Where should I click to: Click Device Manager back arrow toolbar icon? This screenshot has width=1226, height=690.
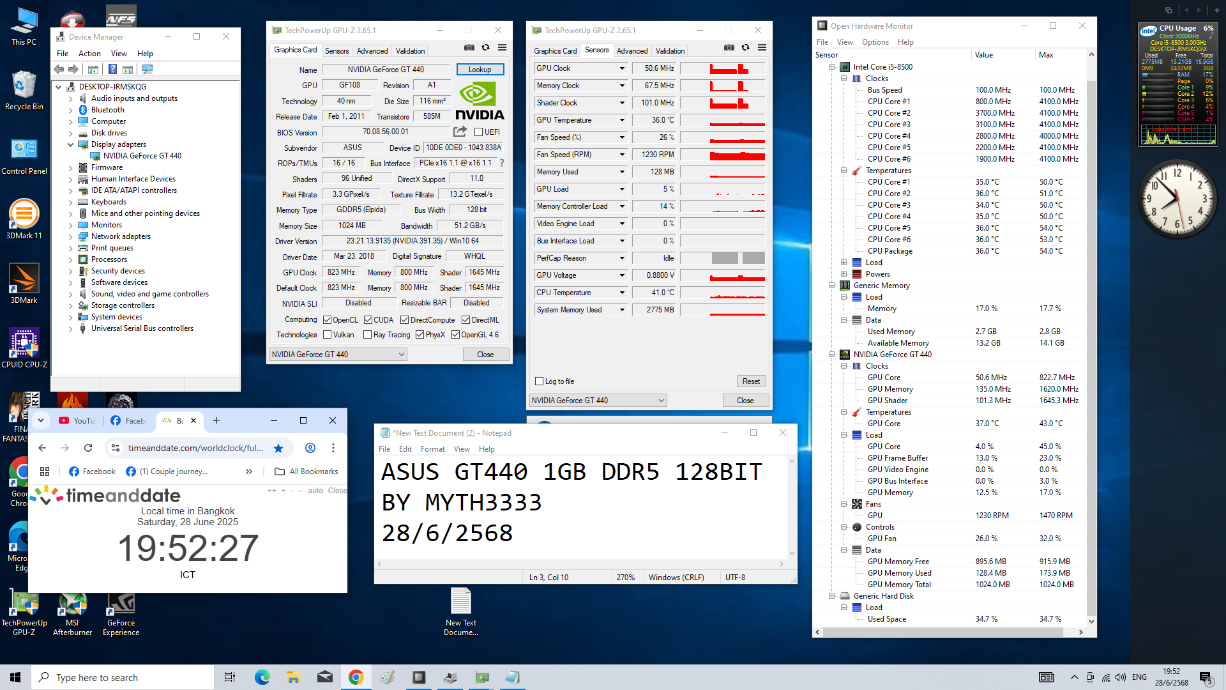tap(59, 69)
